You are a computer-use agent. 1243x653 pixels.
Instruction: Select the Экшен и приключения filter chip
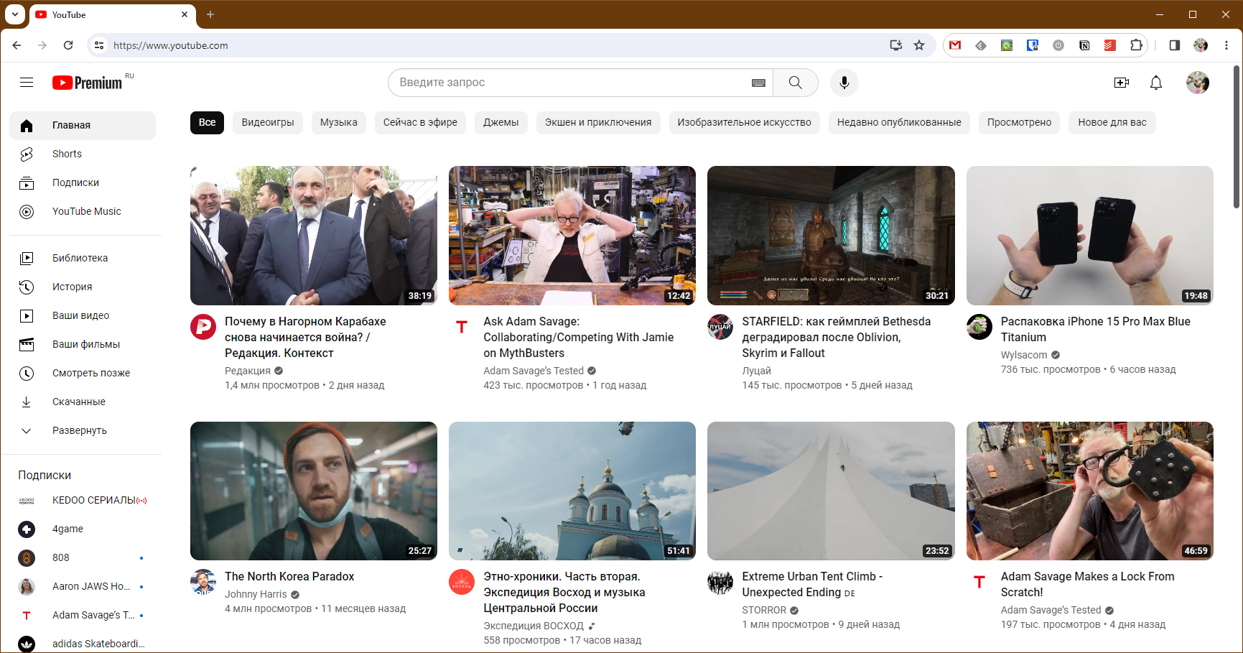tap(598, 123)
